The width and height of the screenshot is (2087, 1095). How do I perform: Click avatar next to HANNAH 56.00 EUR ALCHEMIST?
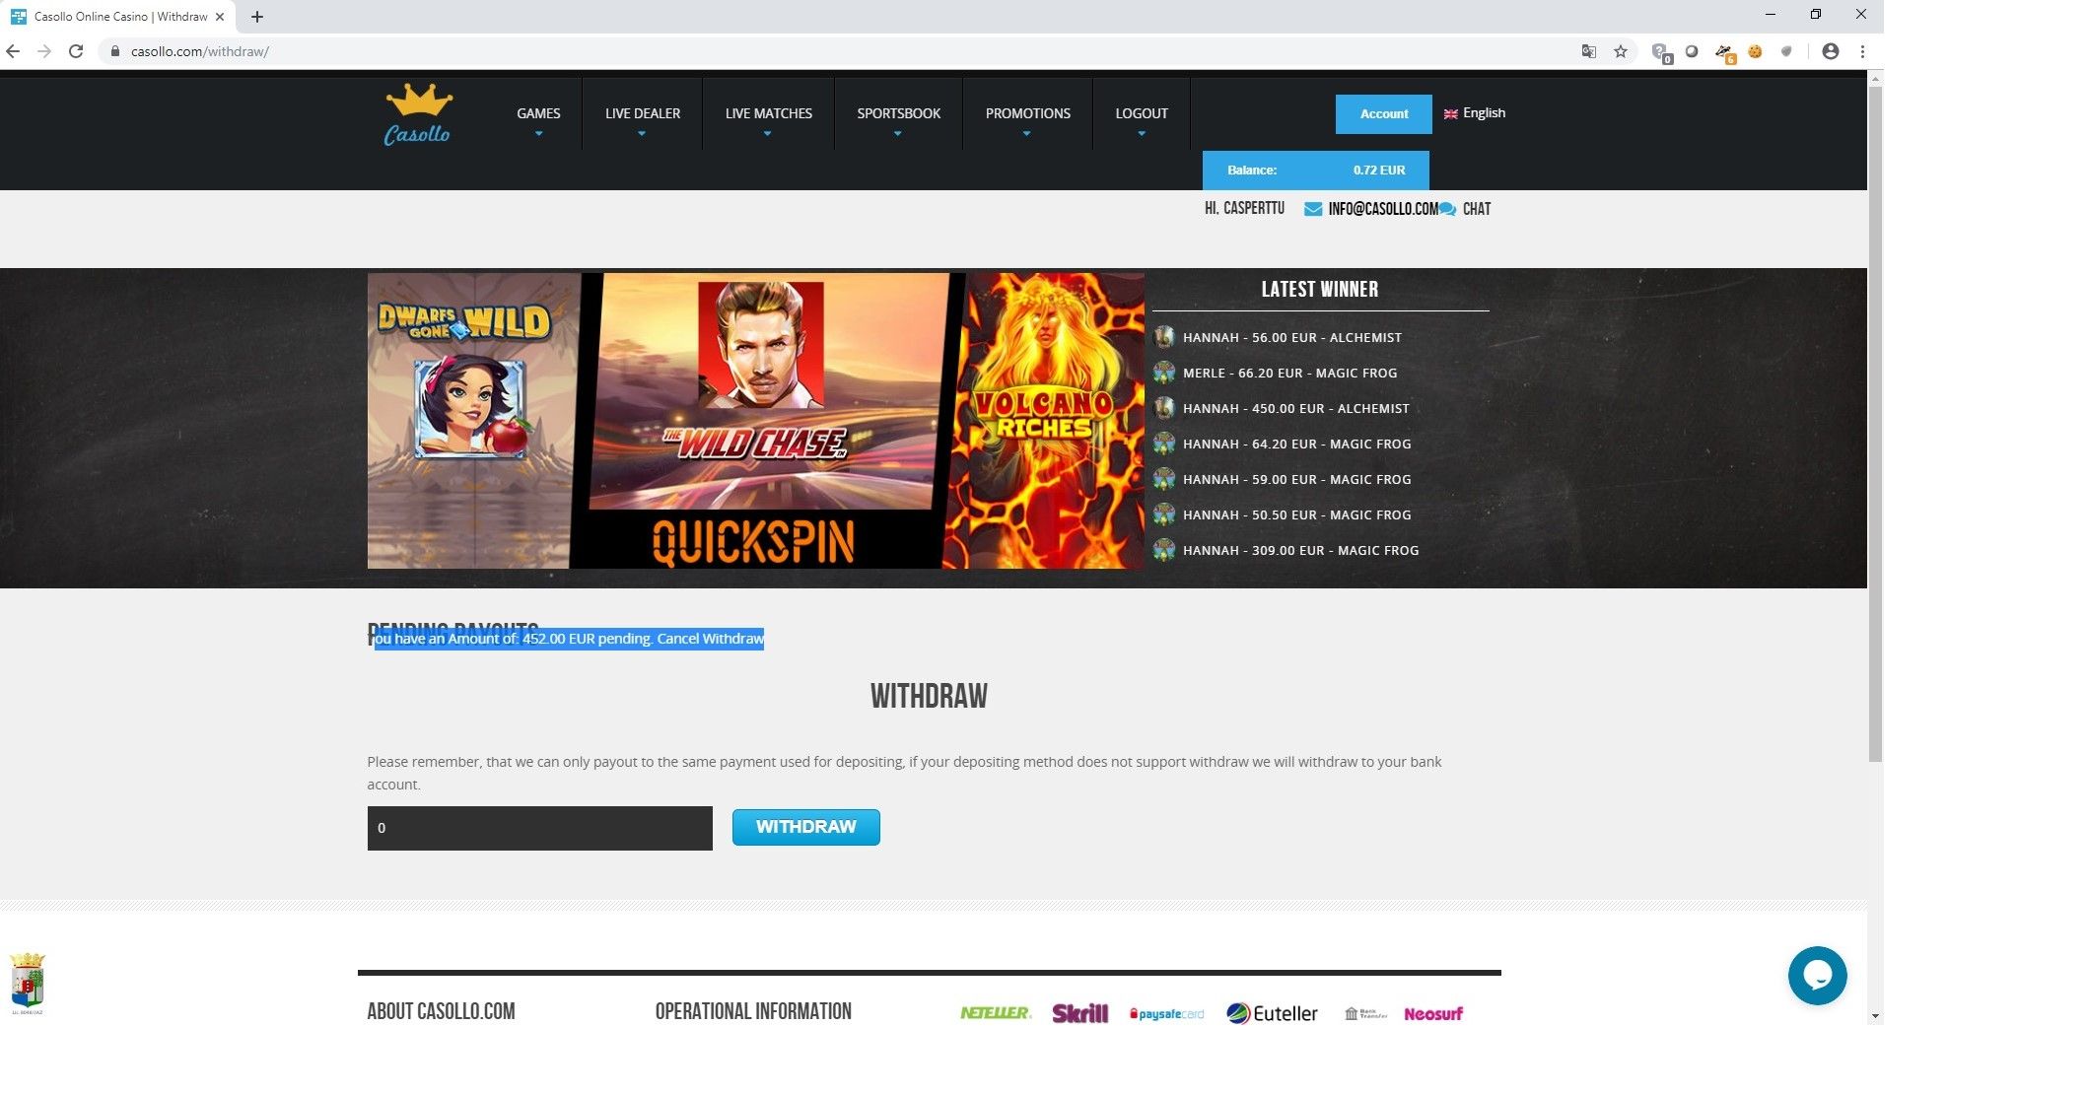1164,337
